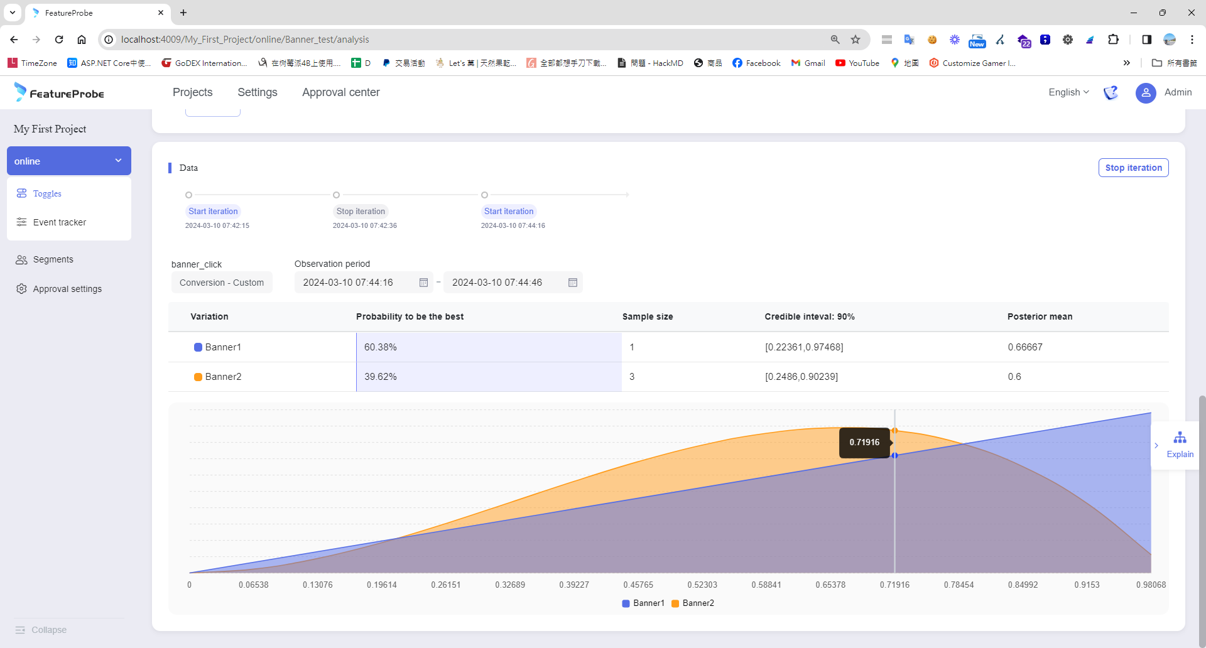
Task: Select the Event tracker sidebar item
Action: tap(59, 222)
